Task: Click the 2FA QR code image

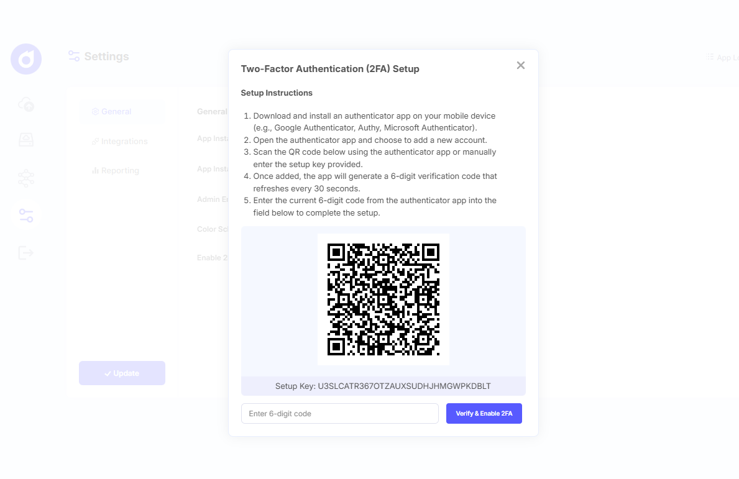Action: coord(383,299)
